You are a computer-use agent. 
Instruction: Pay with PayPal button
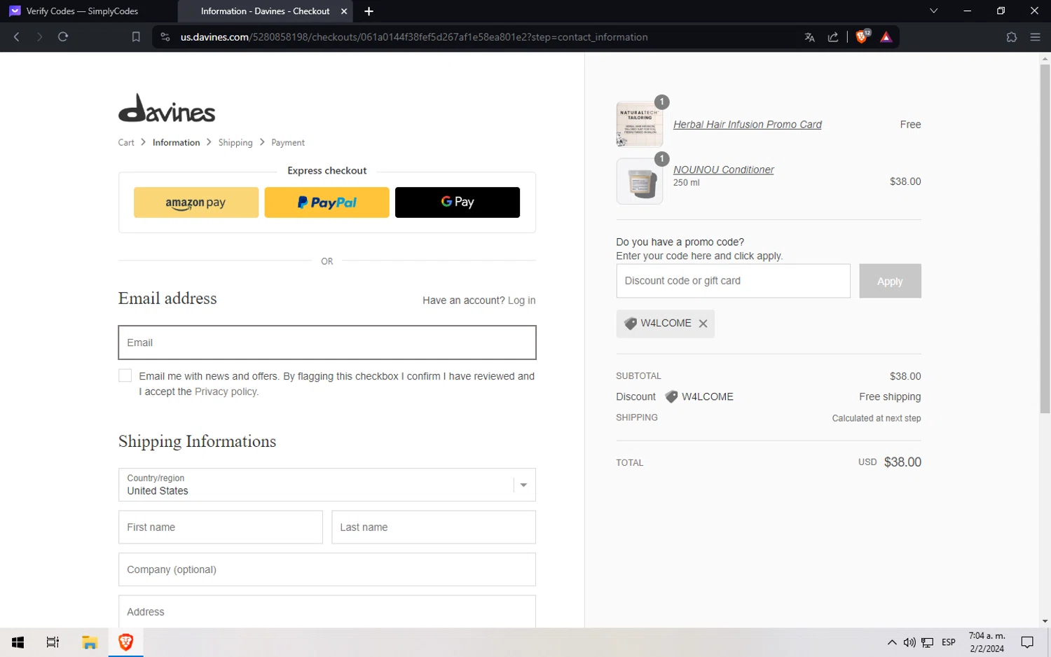pyautogui.click(x=327, y=202)
